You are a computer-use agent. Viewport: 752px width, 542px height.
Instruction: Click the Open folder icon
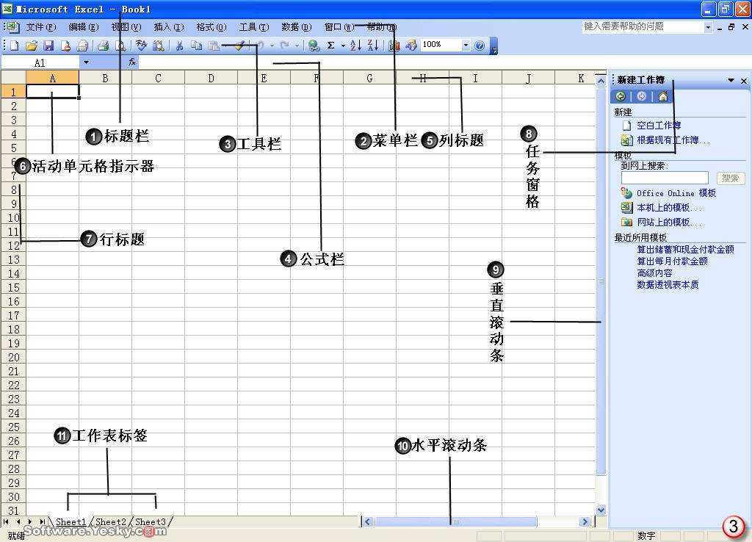point(32,46)
